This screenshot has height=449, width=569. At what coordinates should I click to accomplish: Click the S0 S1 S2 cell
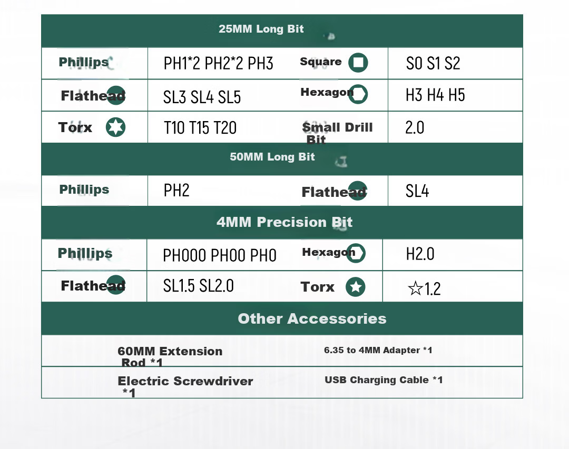click(433, 64)
